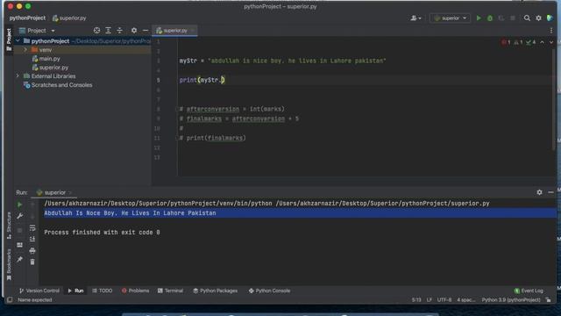561x316 pixels.
Task: Open Search Everywhere magnifier icon
Action: 527,18
